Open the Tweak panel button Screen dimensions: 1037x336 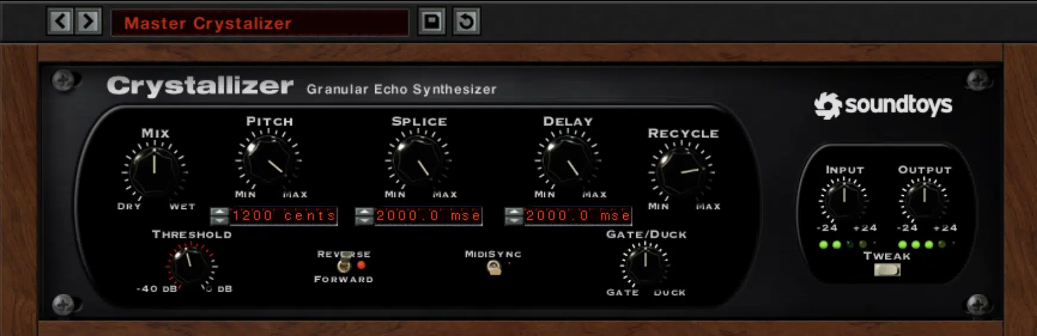pos(887,270)
